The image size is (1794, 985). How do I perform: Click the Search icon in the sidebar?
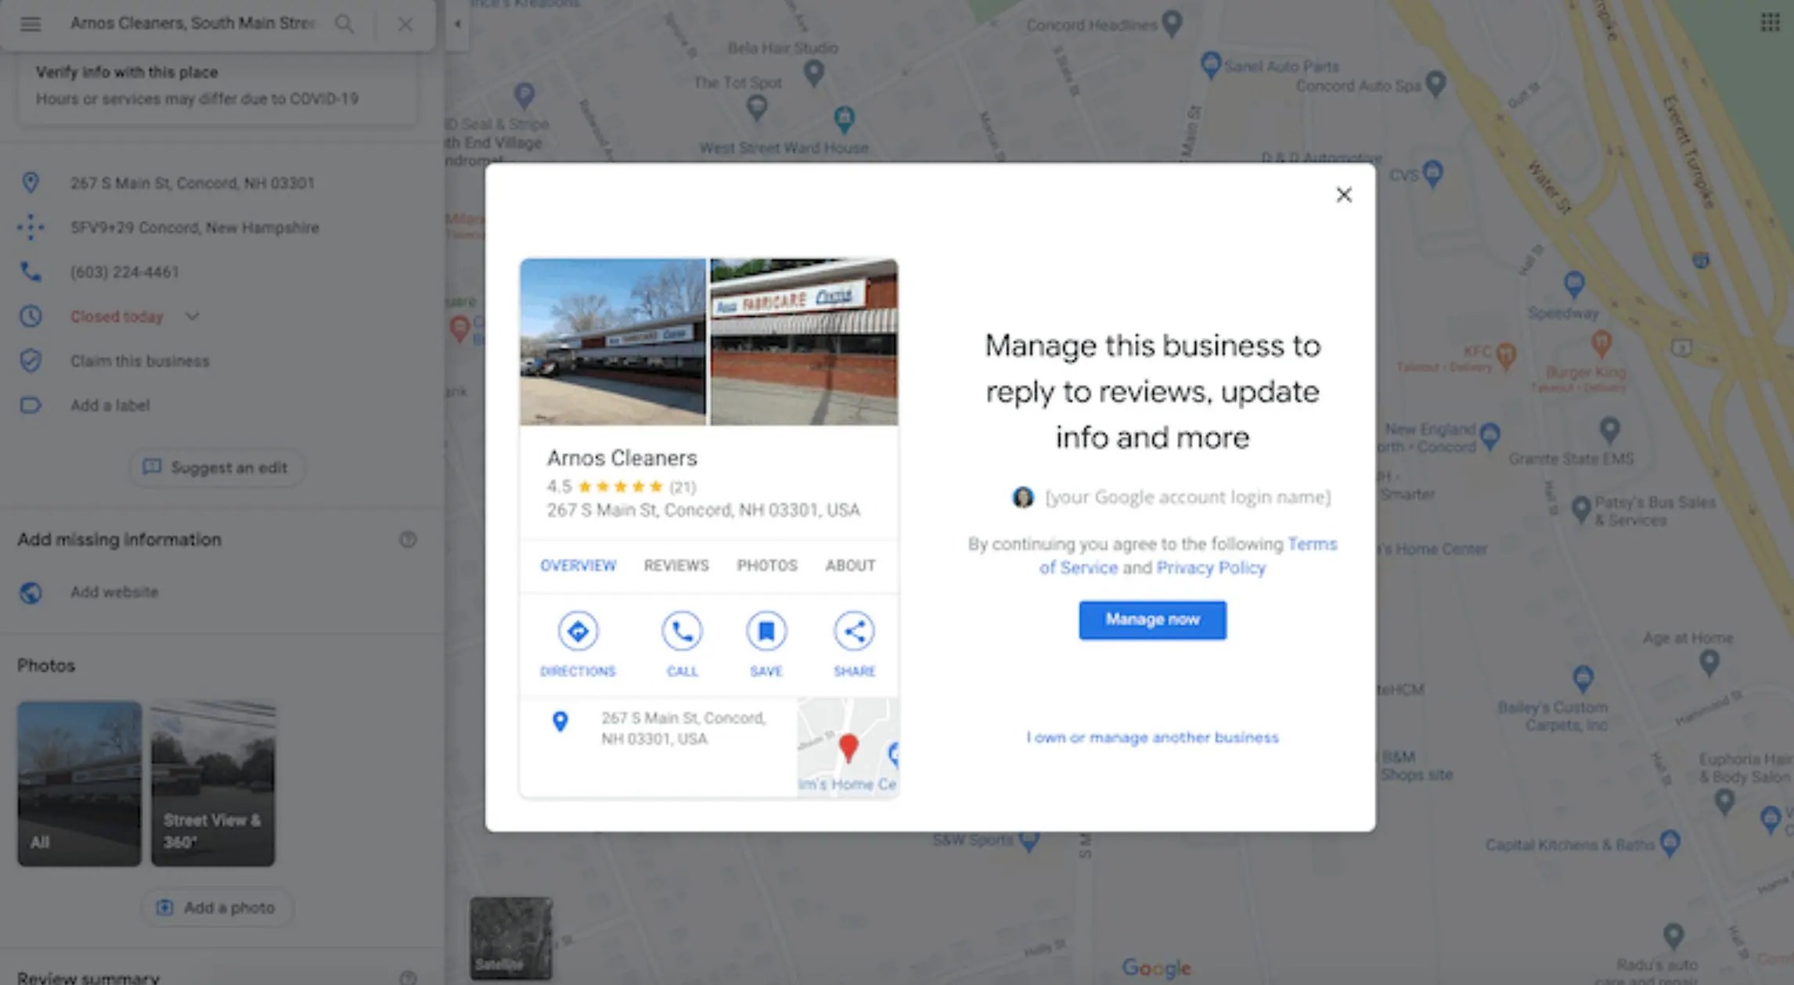coord(344,24)
